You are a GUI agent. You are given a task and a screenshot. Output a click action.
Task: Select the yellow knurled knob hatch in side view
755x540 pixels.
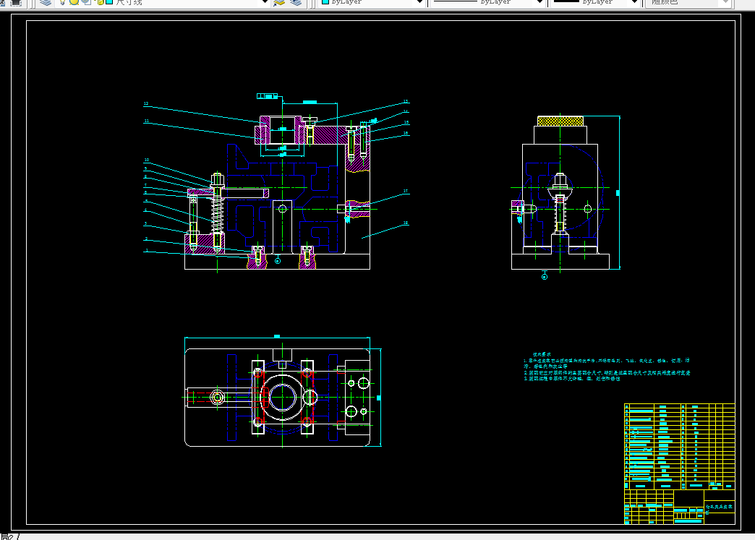click(x=560, y=121)
